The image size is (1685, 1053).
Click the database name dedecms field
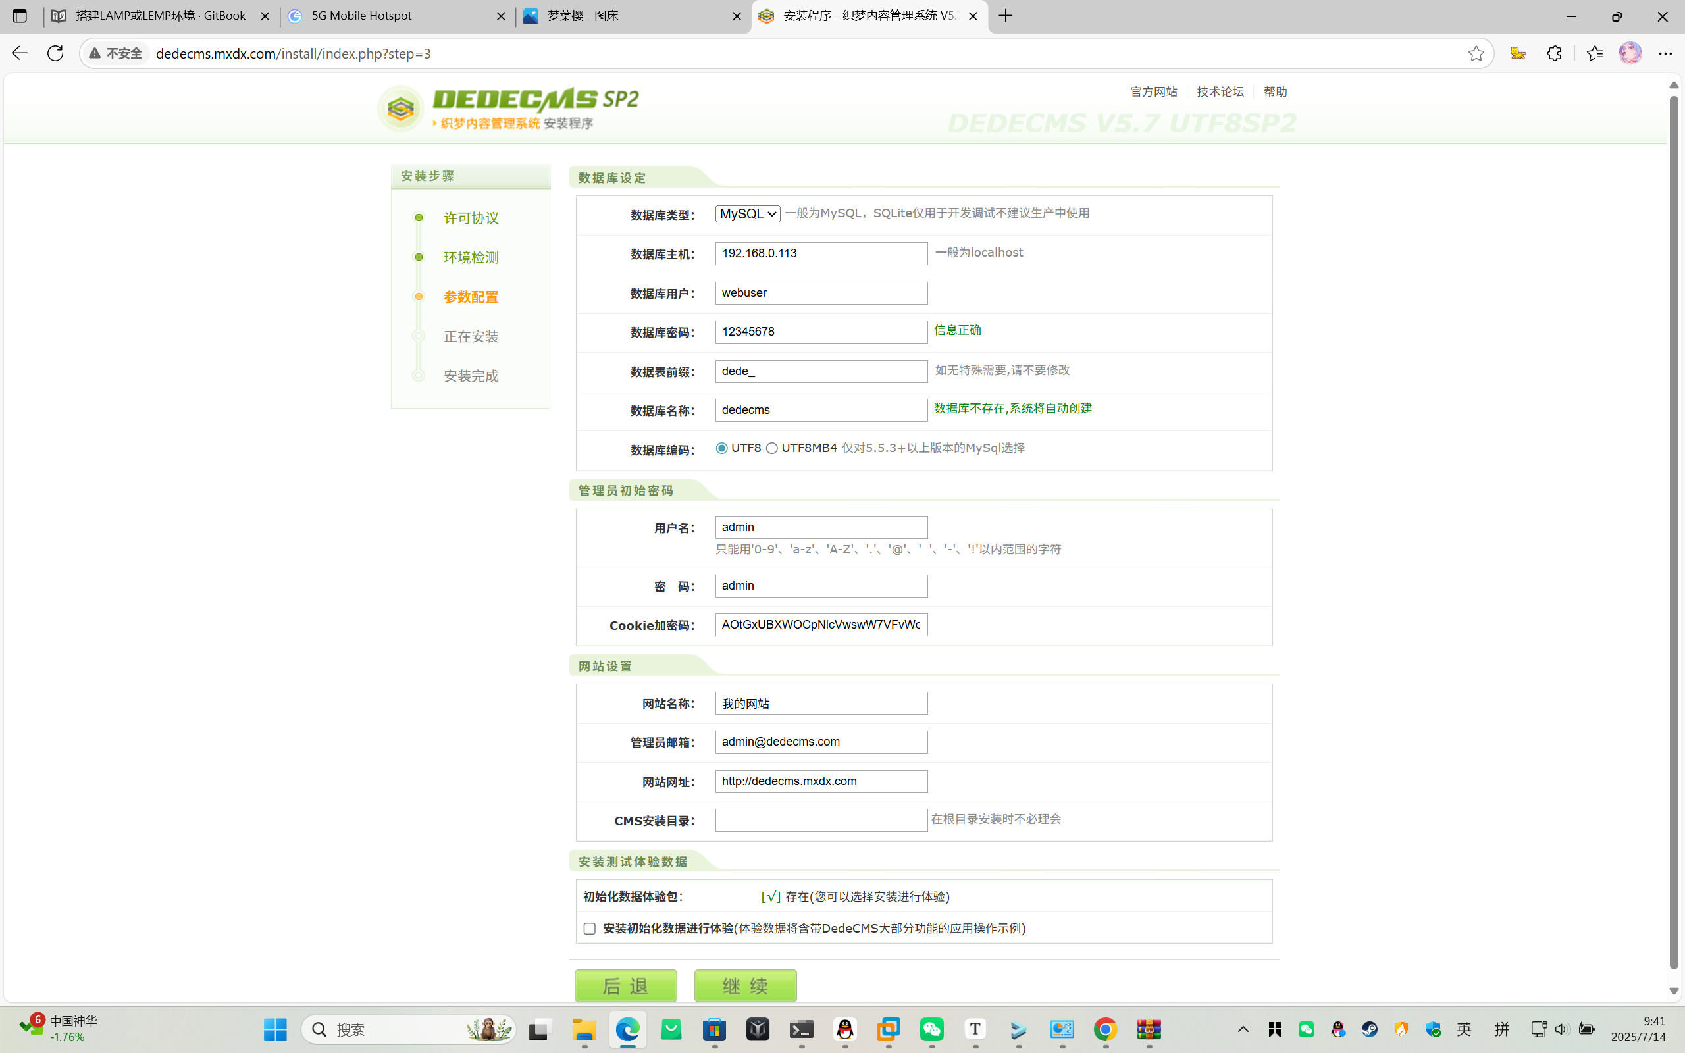(x=821, y=410)
